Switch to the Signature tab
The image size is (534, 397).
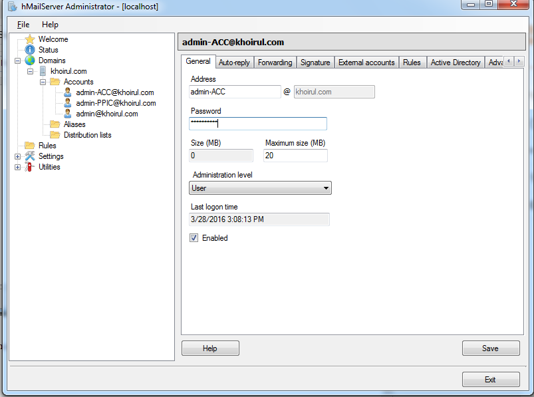click(315, 63)
